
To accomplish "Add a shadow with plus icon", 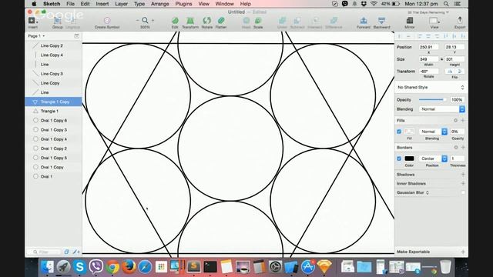I will point(463,175).
